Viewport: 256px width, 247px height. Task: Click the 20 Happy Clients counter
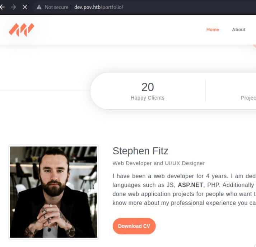(148, 91)
